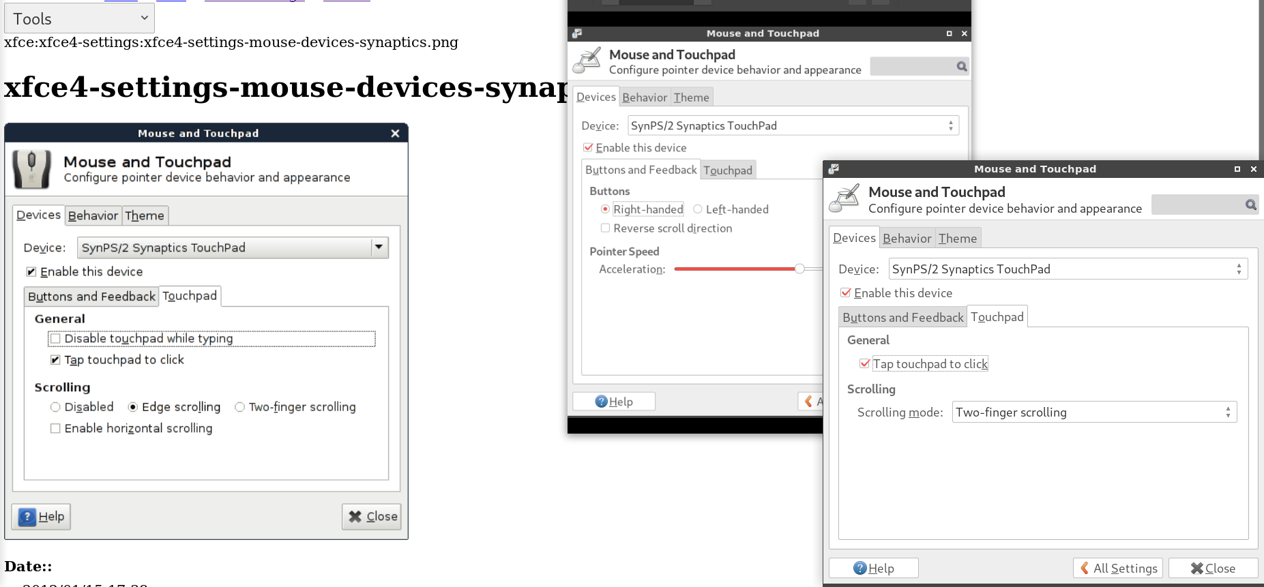The width and height of the screenshot is (1264, 587).
Task: Click window menu icon in front window titlebar
Action: (834, 169)
